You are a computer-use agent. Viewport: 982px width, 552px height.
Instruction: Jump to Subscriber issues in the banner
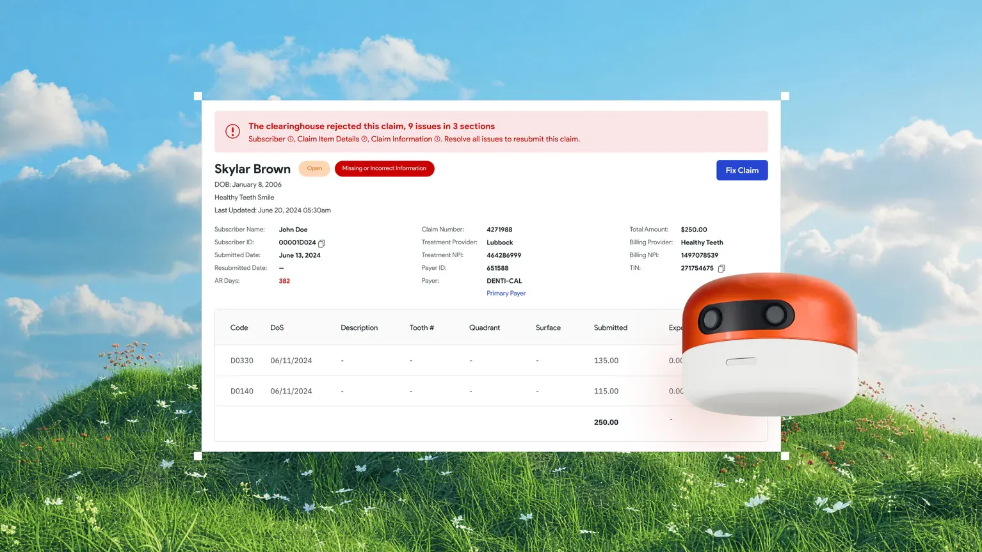pyautogui.click(x=267, y=139)
